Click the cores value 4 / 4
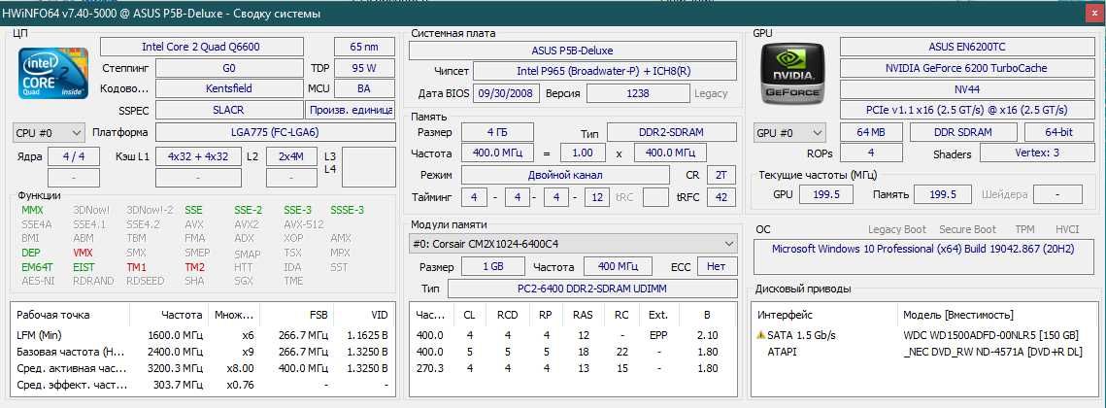The width and height of the screenshot is (1106, 408). pyautogui.click(x=74, y=156)
